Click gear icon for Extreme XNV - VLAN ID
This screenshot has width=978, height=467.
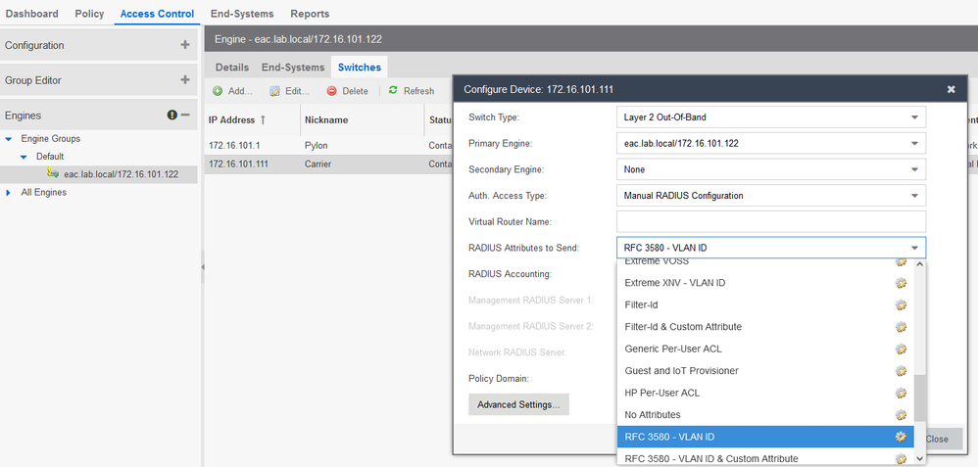tap(900, 283)
